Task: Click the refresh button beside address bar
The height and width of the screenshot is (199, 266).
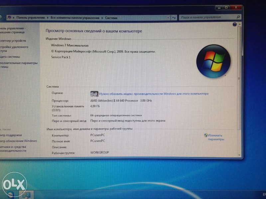Action: click(x=175, y=17)
